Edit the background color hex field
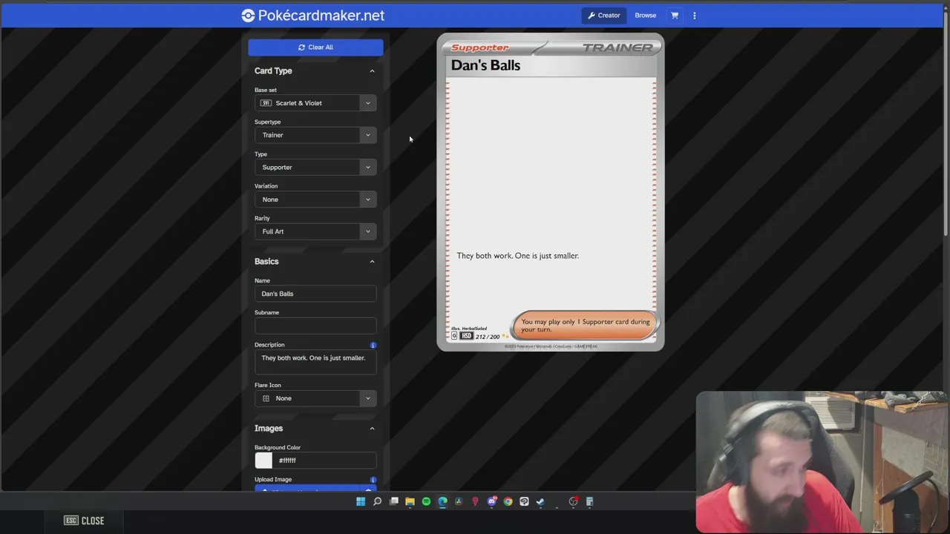This screenshot has width=950, height=534. click(x=324, y=461)
